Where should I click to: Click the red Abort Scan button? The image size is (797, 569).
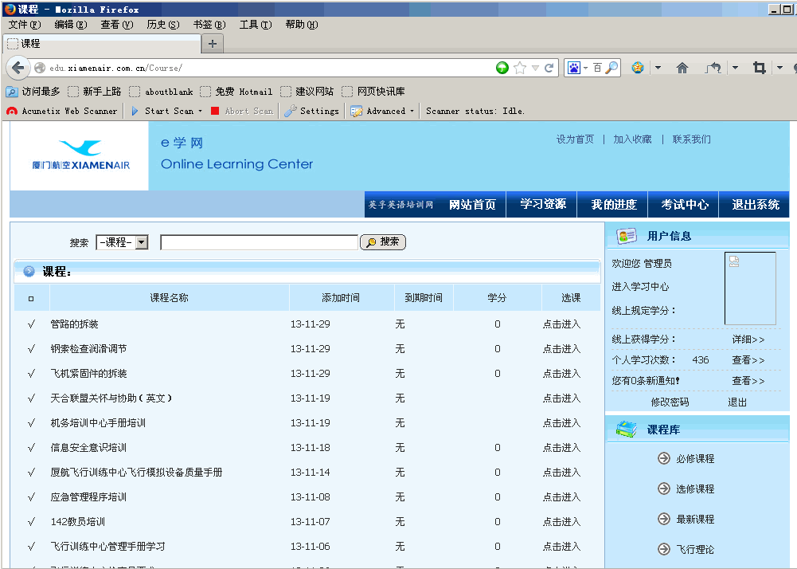point(243,111)
